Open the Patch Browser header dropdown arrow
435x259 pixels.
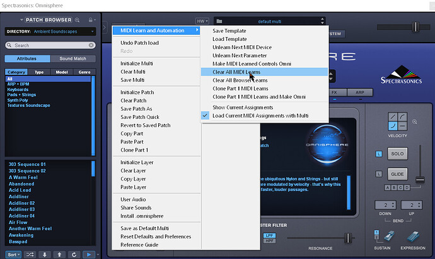[21, 20]
